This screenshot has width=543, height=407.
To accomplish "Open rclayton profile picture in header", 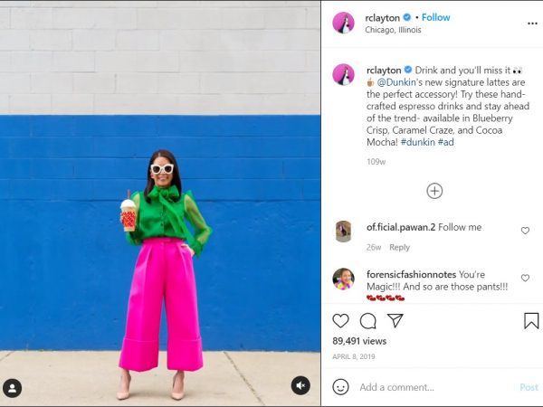I will point(343,23).
